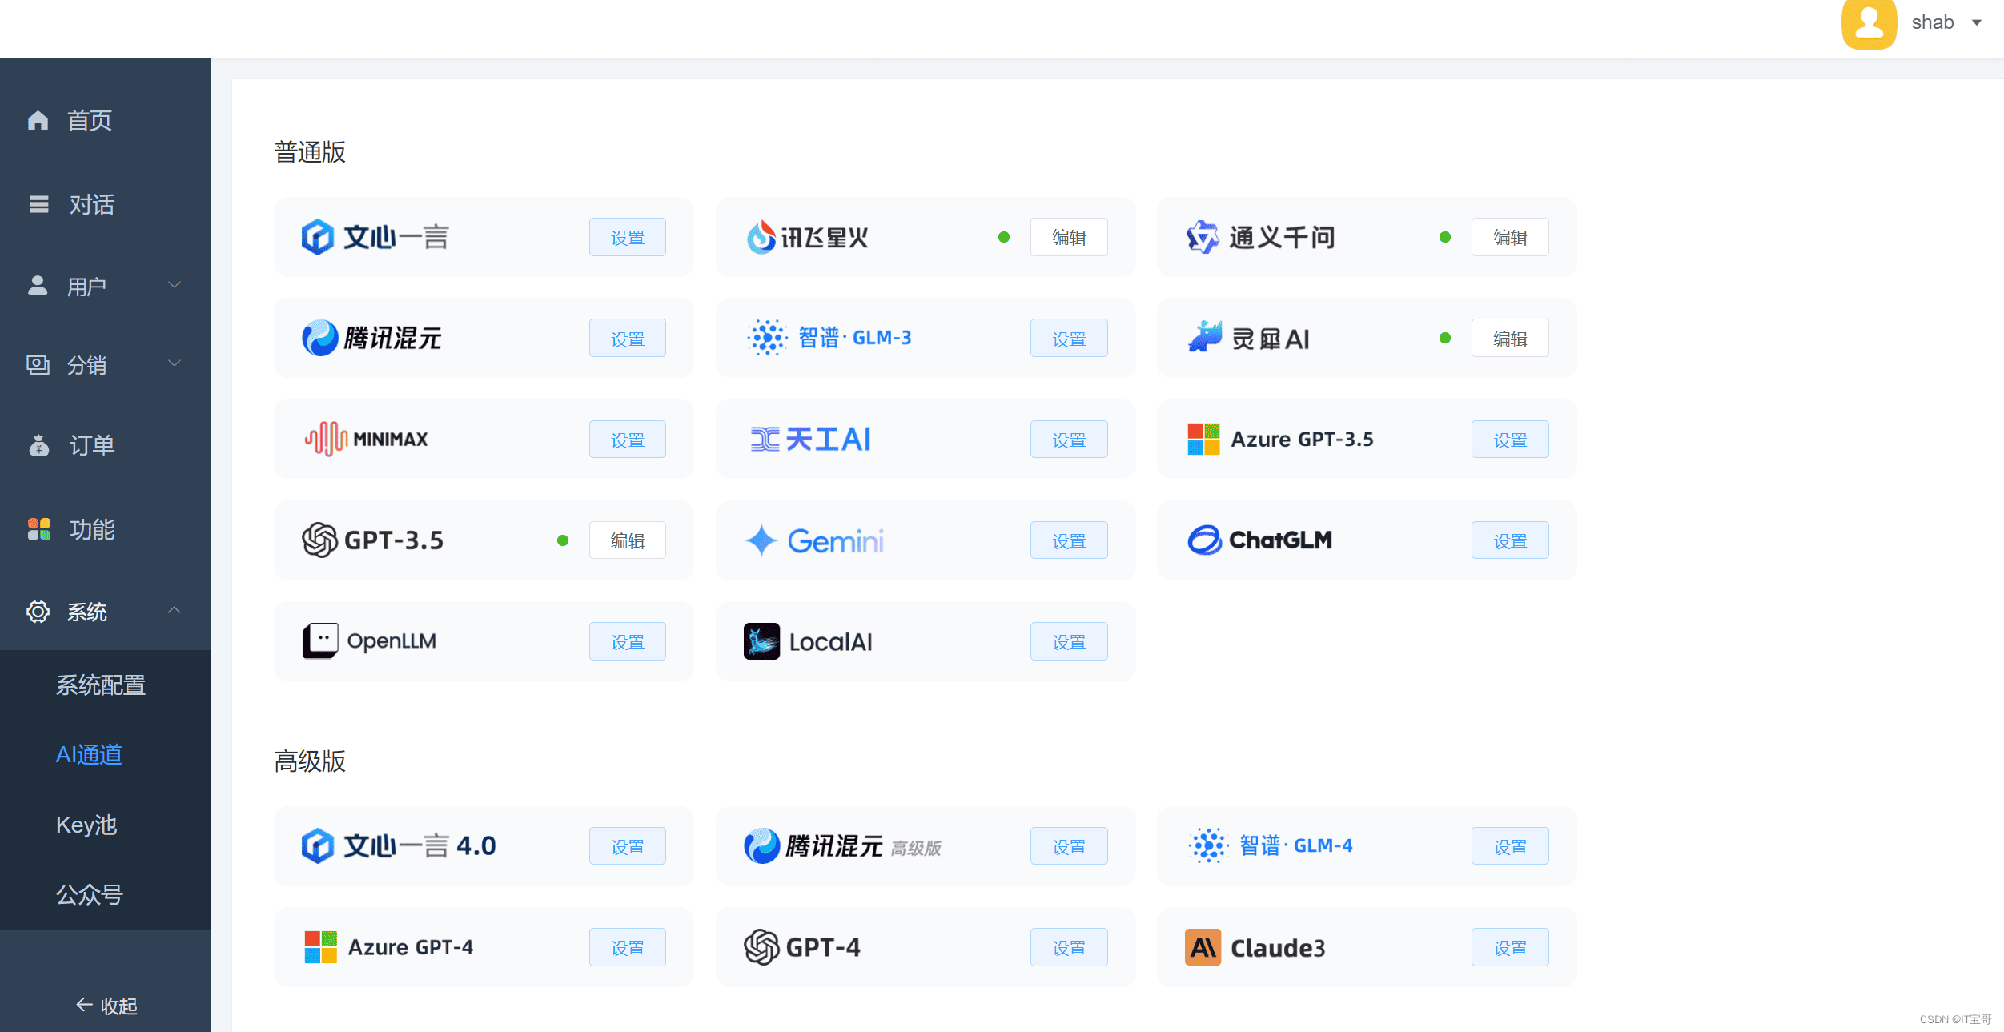Open 对话 menu item
This screenshot has width=2004, height=1032.
pos(92,204)
